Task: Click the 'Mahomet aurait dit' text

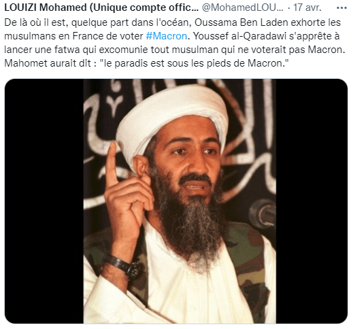Action: click(48, 63)
